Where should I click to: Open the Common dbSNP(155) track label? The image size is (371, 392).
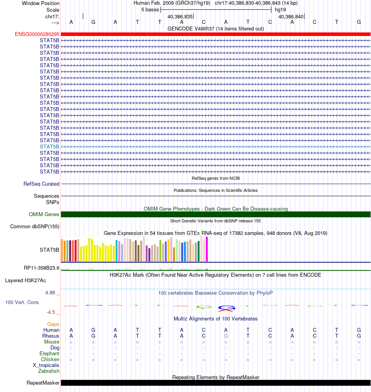coord(35,227)
